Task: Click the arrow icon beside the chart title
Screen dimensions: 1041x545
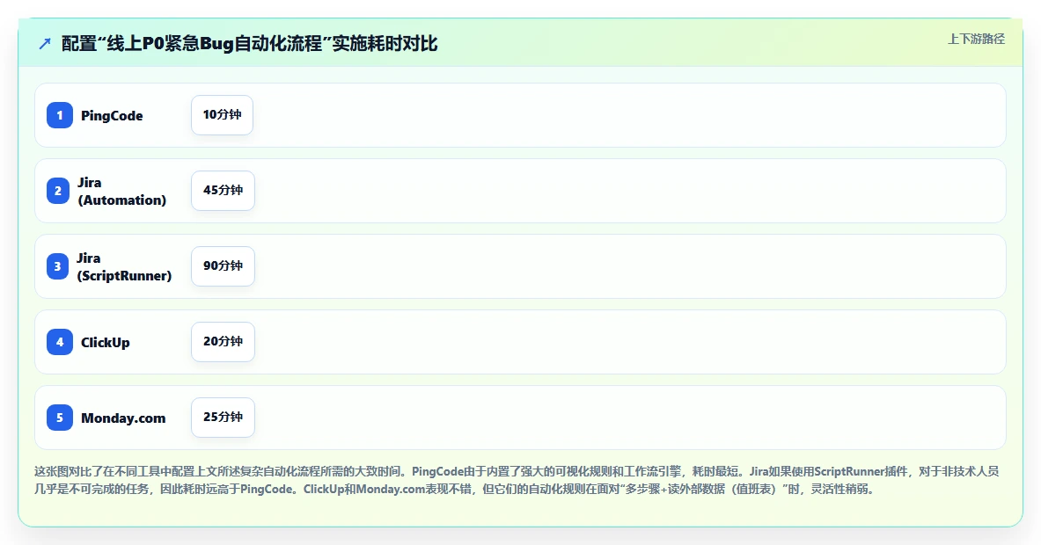Action: [45, 44]
